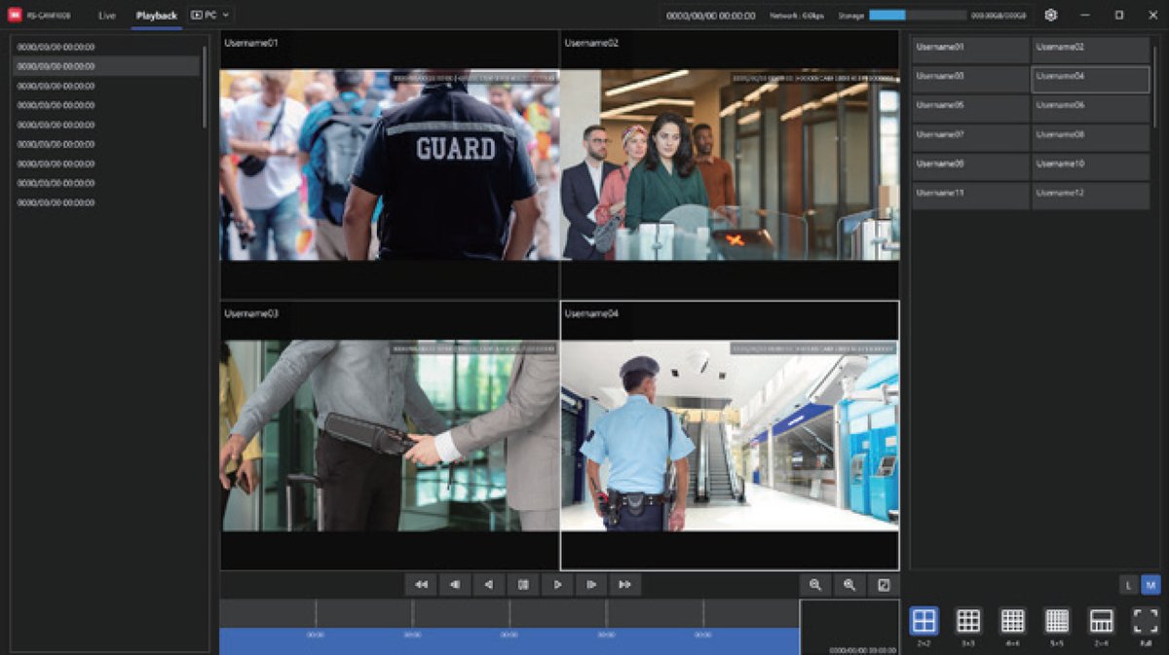Image resolution: width=1169 pixels, height=655 pixels.
Task: Select the 2×2 grid layout
Action: pyautogui.click(x=924, y=621)
